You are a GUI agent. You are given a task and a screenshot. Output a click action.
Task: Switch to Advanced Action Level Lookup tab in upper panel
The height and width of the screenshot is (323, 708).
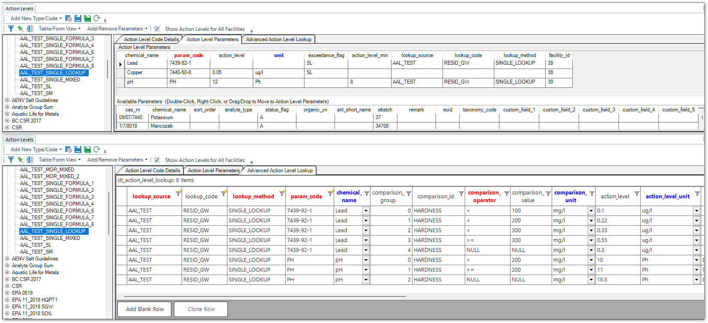pos(278,39)
